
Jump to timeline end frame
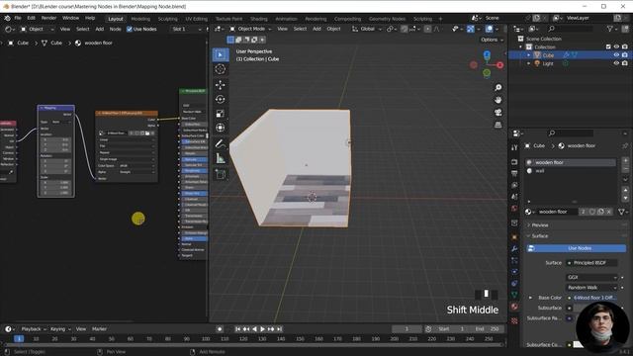[x=279, y=329]
